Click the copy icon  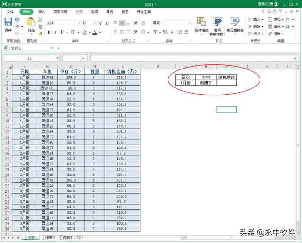(x=40, y=26)
